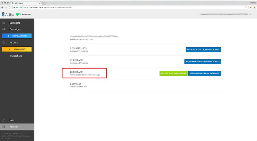Click the 0.0000 ADX bids balance
257x141 pixels.
(76, 84)
